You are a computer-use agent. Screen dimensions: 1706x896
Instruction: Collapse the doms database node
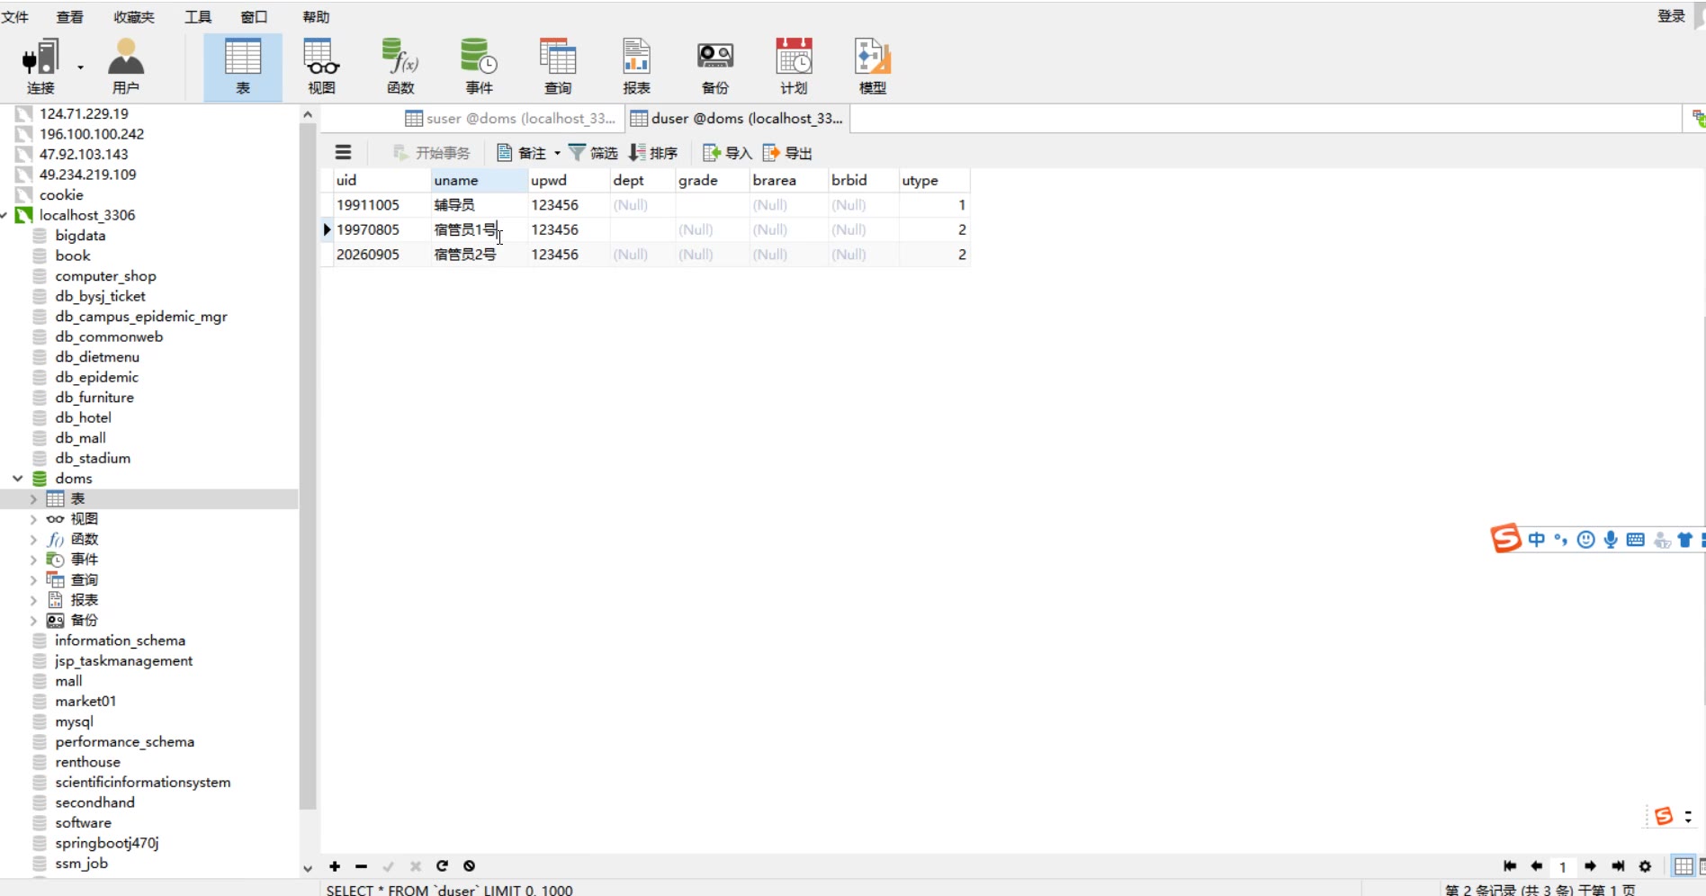17,479
